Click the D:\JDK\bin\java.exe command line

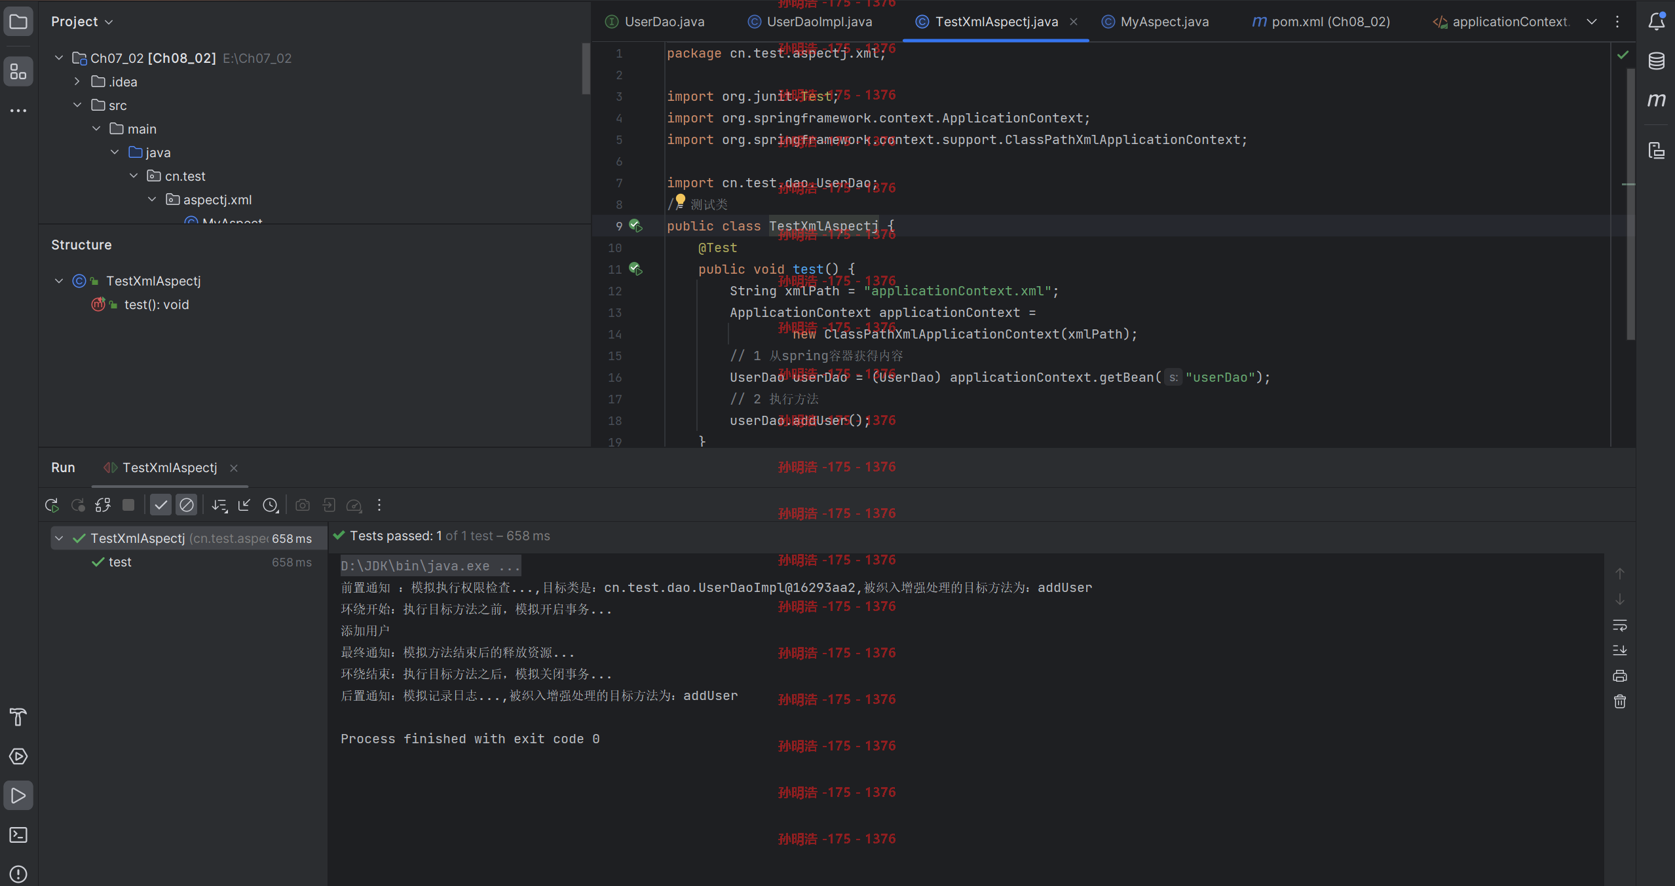[430, 566]
